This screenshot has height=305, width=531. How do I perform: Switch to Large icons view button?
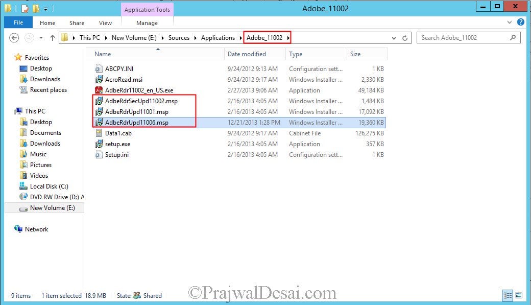(x=519, y=295)
